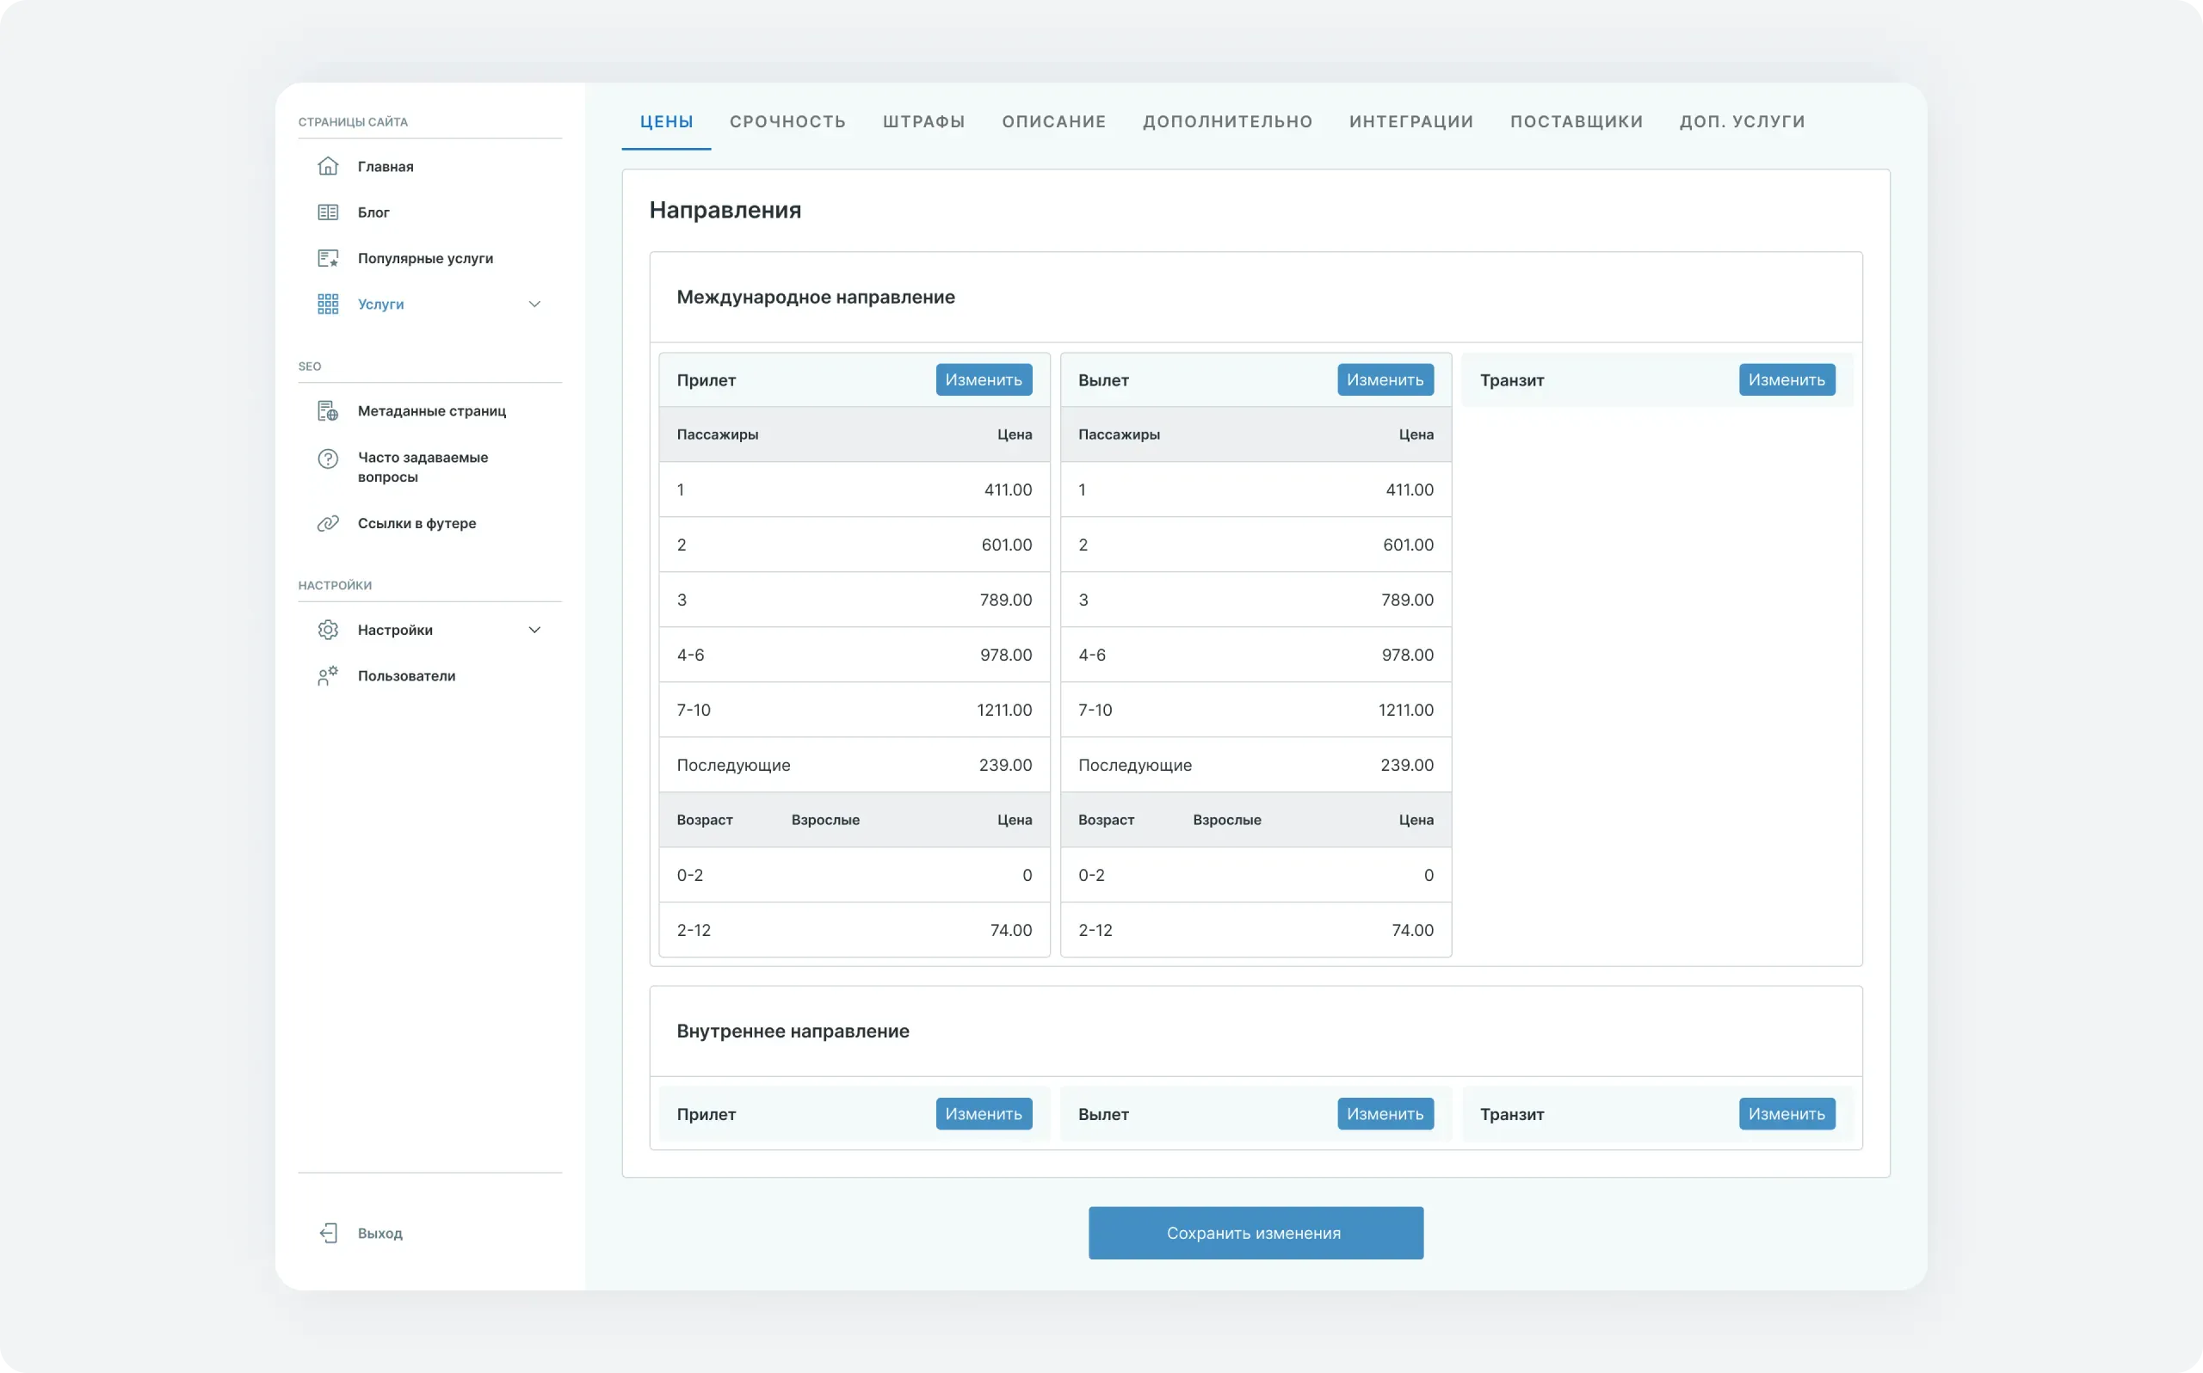
Task: Click the question-mark icon for FAQ
Action: coord(328,459)
